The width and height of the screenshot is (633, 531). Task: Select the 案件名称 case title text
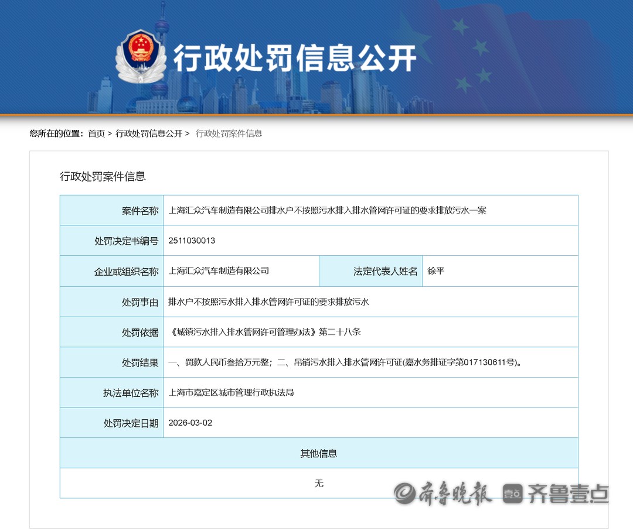tap(327, 210)
